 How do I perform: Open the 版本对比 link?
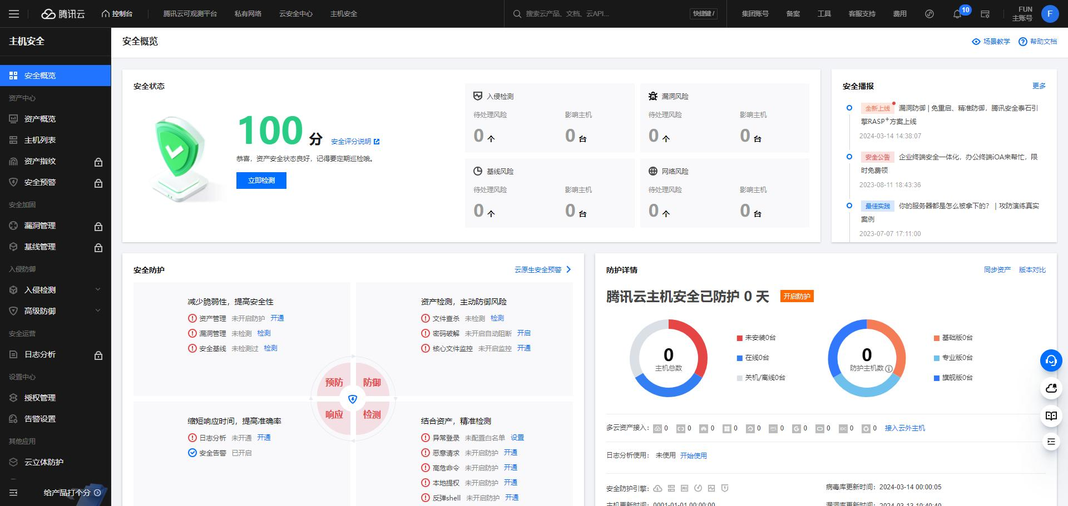tap(1032, 270)
